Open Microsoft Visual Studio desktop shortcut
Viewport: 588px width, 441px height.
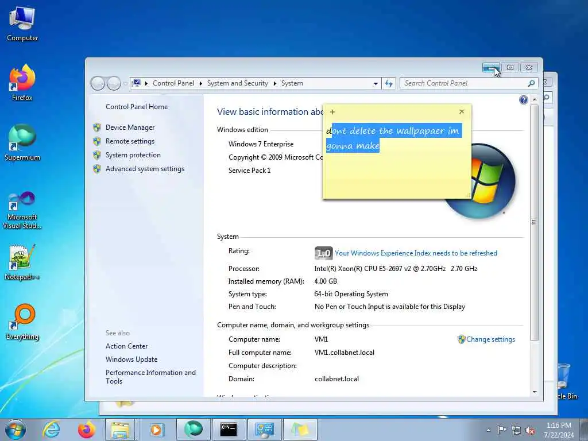(x=22, y=210)
